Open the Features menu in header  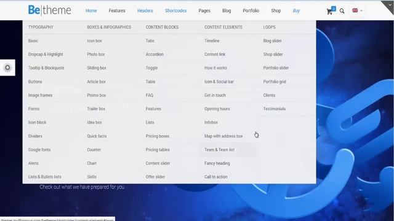click(x=117, y=11)
